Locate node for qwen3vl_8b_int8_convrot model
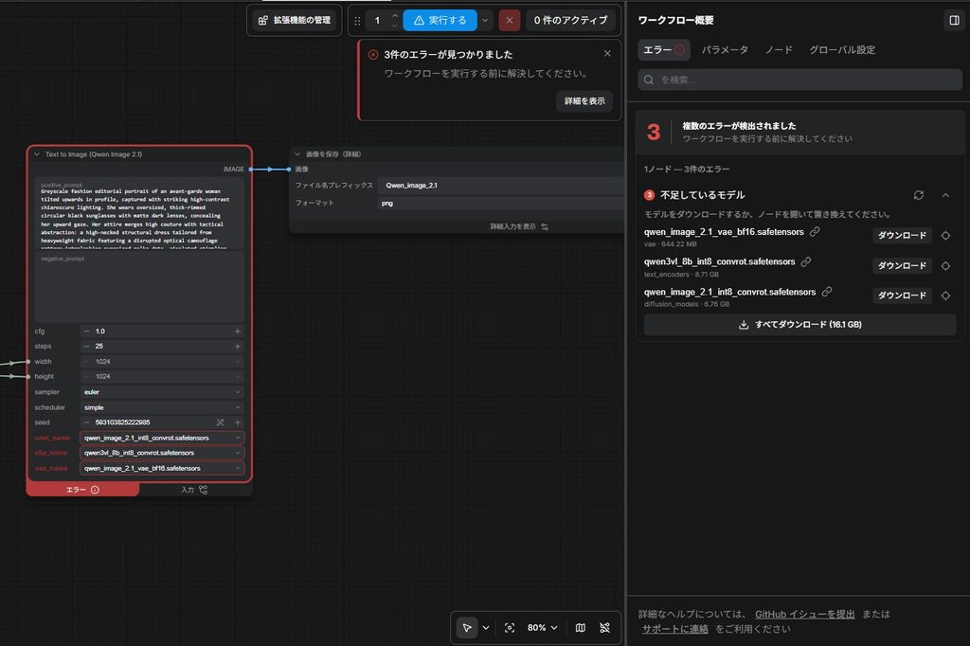This screenshot has width=970, height=646. 945,265
